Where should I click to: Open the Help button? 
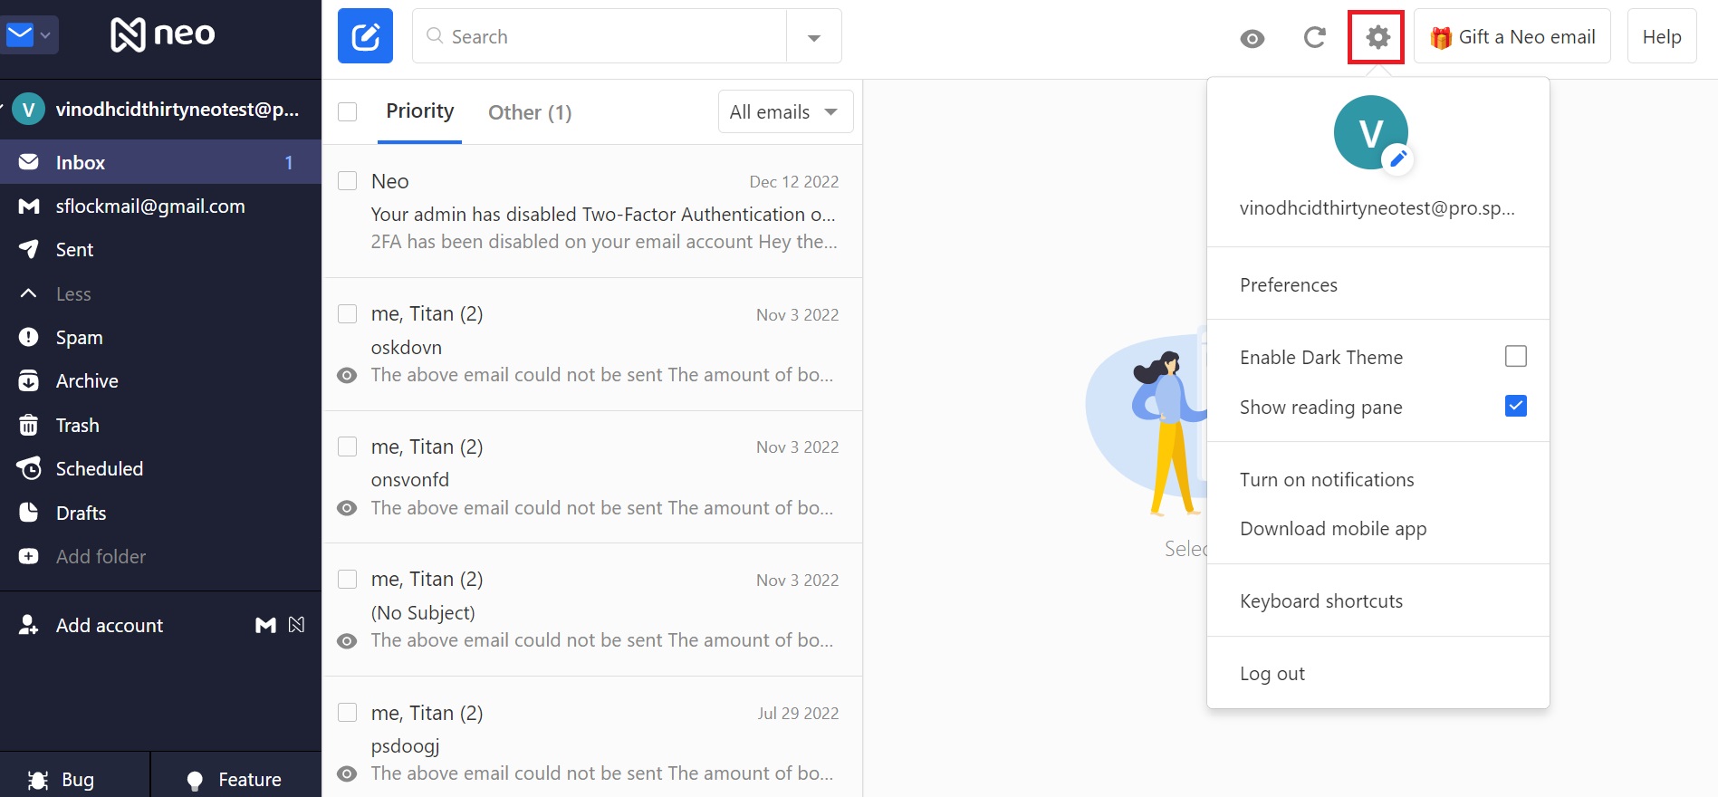click(1662, 36)
